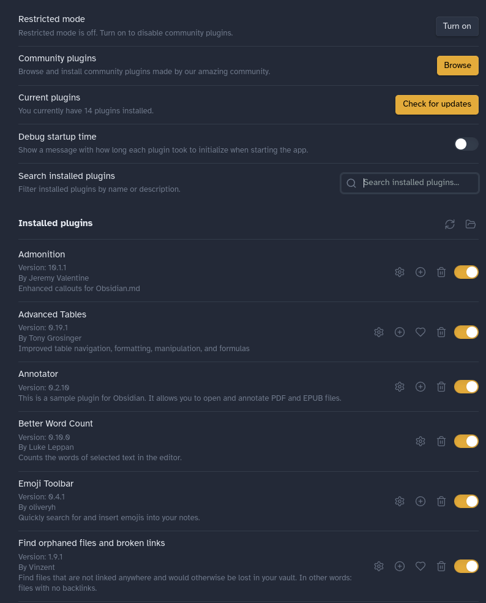Delete the Emoji Toolbar plugin

(441, 501)
